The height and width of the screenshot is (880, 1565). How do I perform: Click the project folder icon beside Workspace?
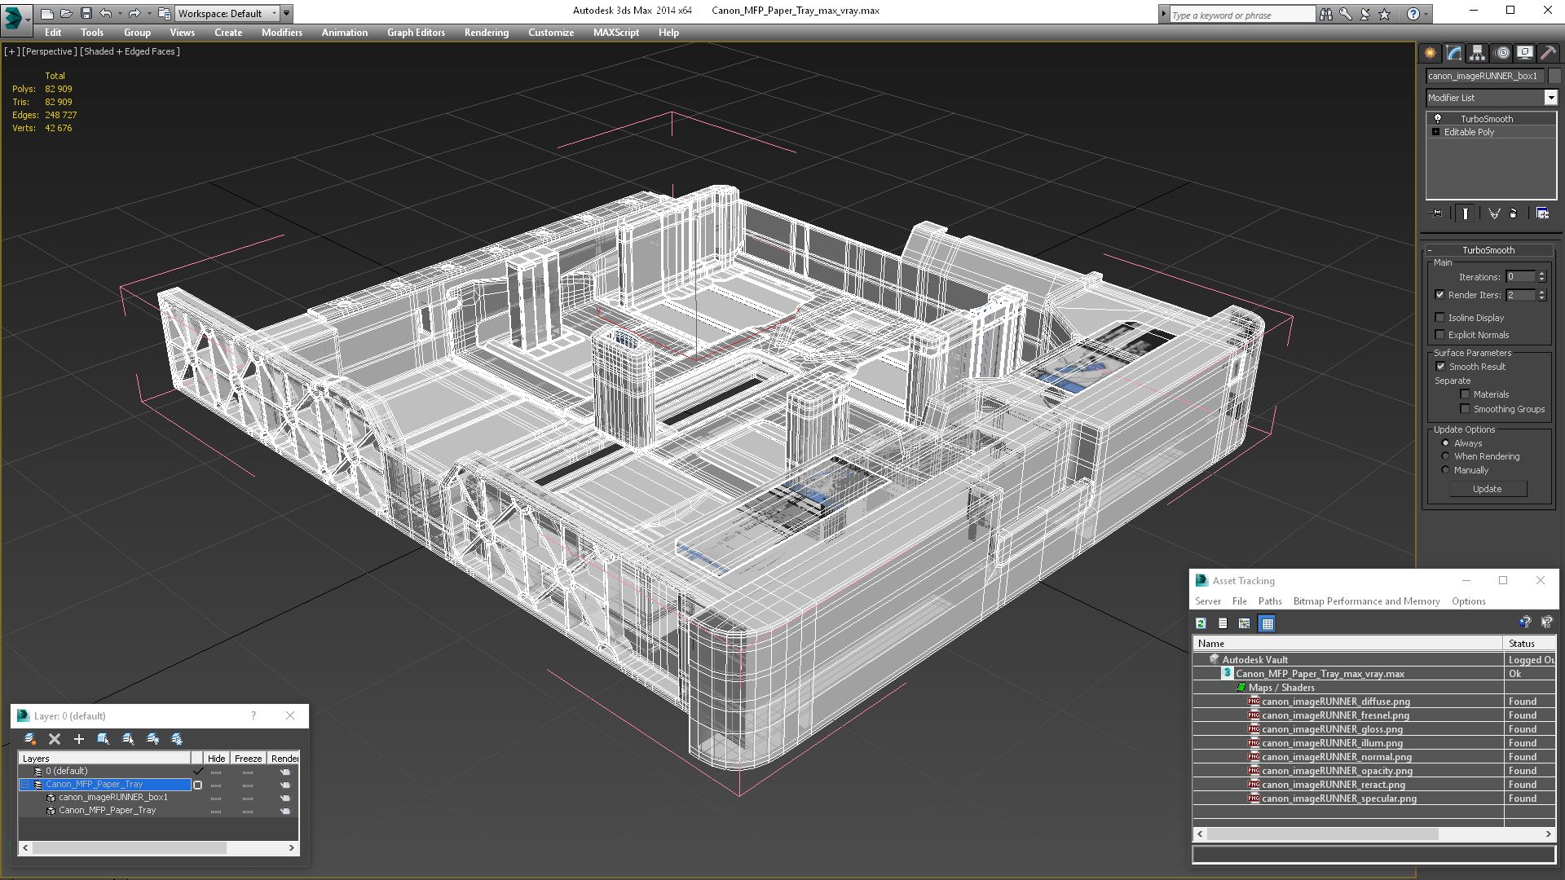pos(164,13)
